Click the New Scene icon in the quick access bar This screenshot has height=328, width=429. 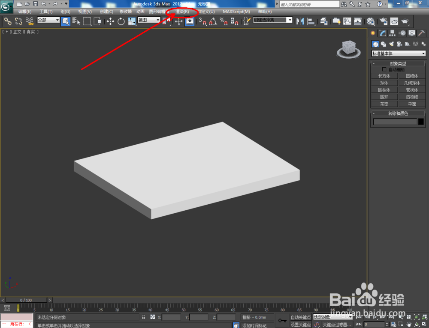[19, 4]
